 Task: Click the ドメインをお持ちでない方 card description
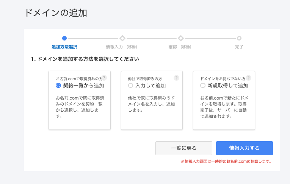[224, 107]
